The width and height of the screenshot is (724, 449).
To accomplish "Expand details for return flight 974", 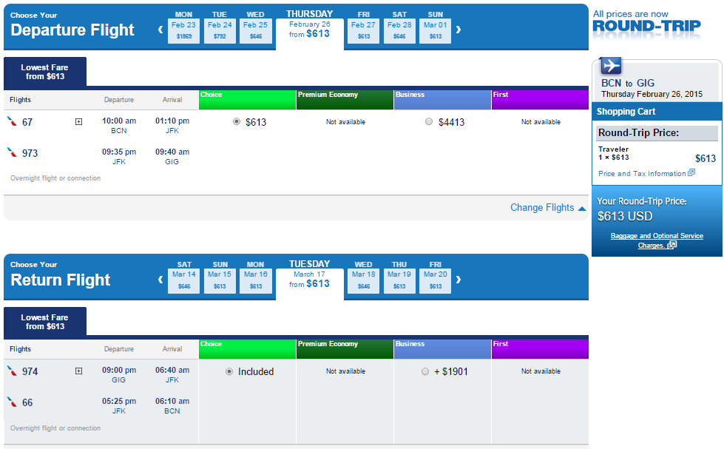I will coord(79,371).
